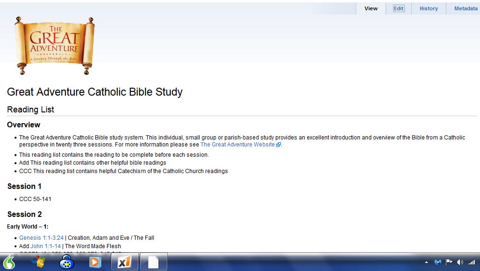Image resolution: width=480 pixels, height=271 pixels.
Task: Click the CCC 50-141 list item
Action: pos(35,199)
